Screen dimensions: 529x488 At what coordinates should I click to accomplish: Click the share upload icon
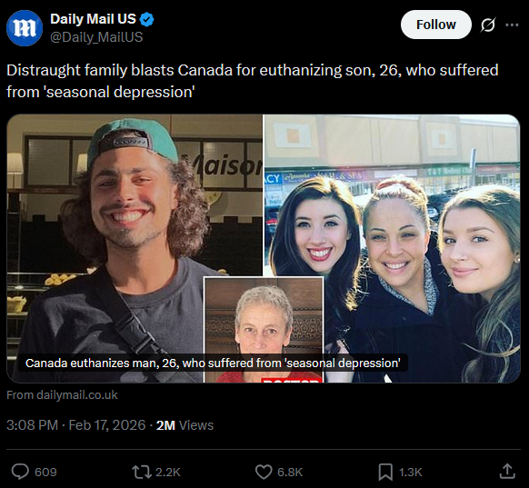click(x=507, y=471)
